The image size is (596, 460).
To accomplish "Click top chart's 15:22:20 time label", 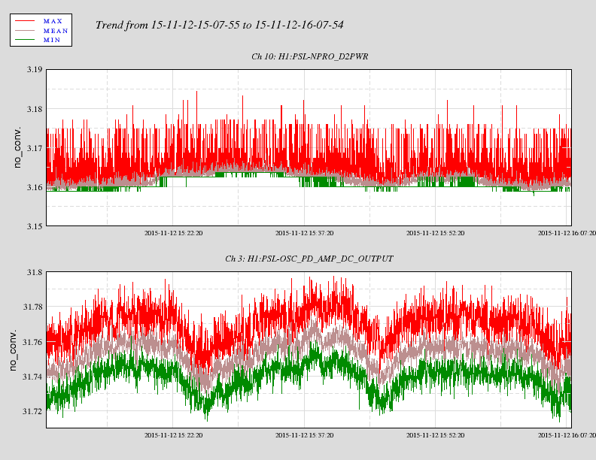I will tap(173, 233).
